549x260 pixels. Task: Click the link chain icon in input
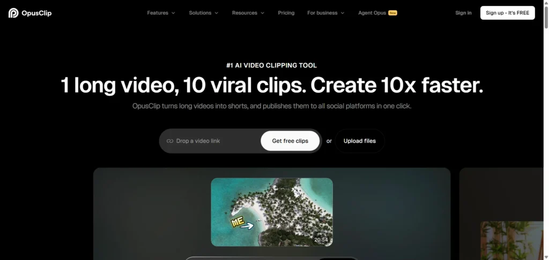point(170,141)
